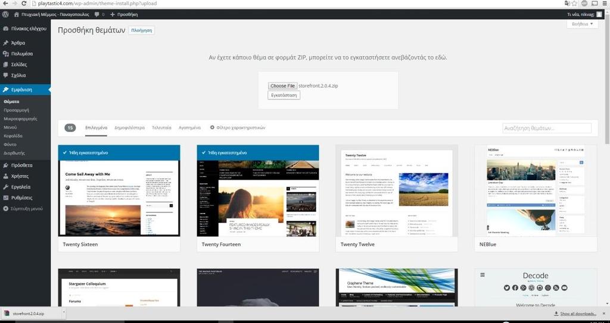The height and width of the screenshot is (323, 610).
Task: Click the Πολυμέσα media icon in sidebar
Action: [x=5, y=54]
